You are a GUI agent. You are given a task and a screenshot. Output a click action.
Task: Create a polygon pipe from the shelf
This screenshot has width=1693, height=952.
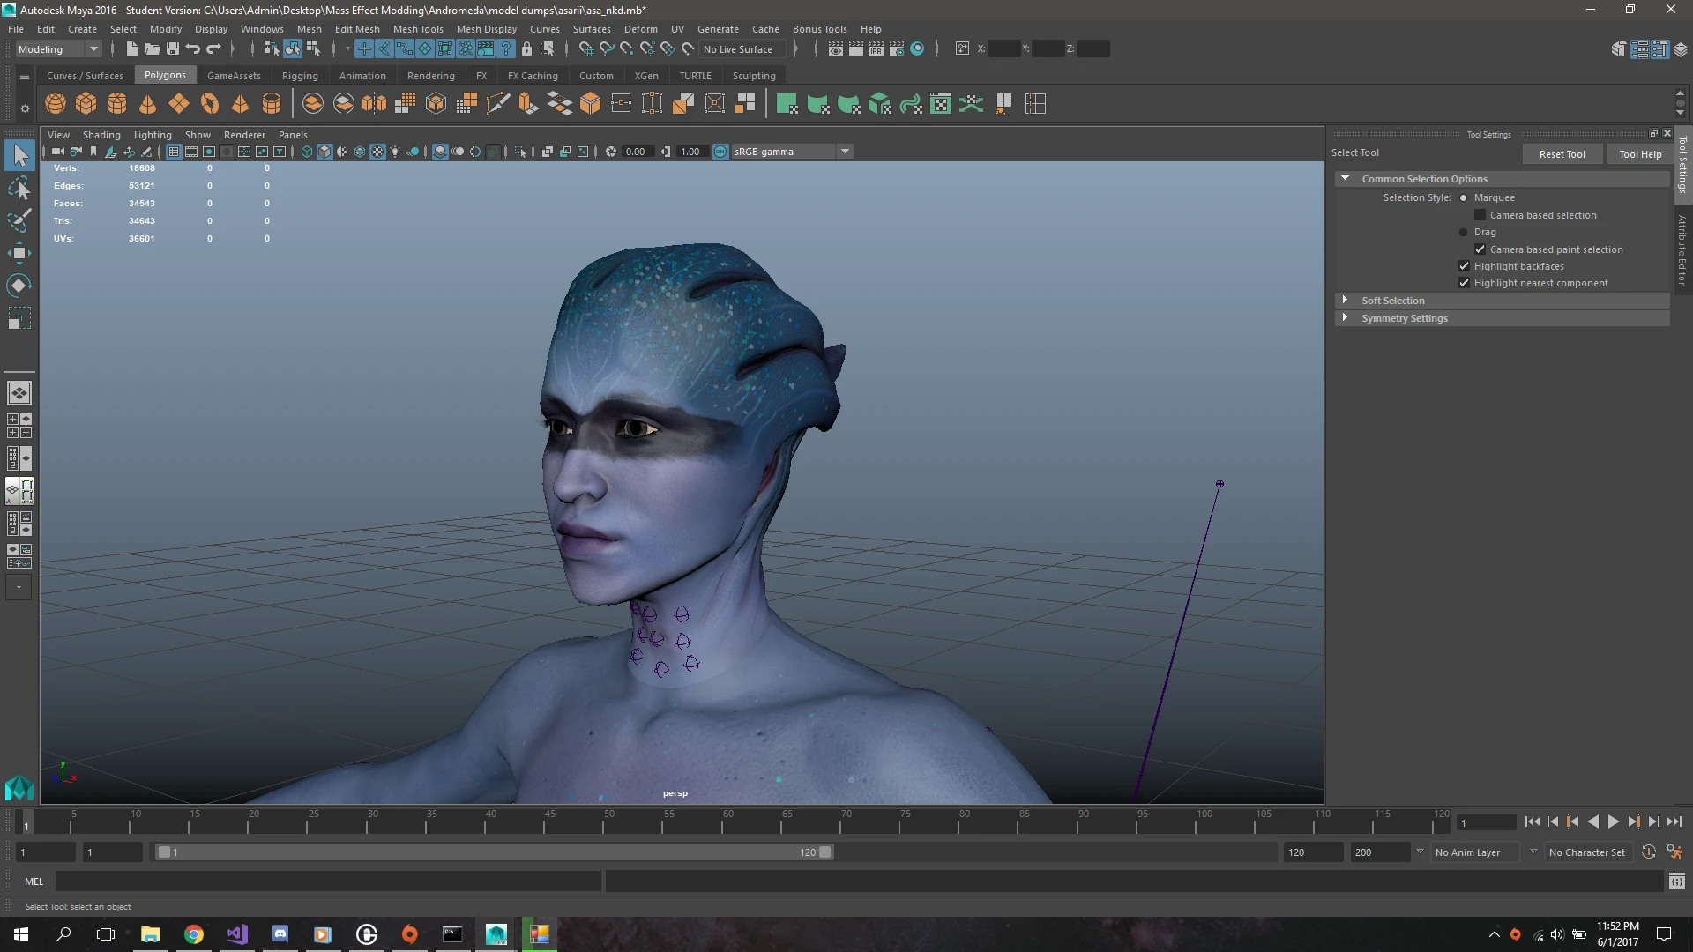[x=272, y=104]
